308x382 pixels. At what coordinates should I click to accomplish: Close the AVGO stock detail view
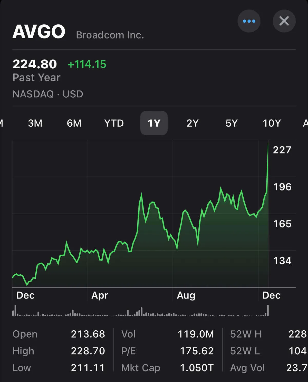coord(284,21)
